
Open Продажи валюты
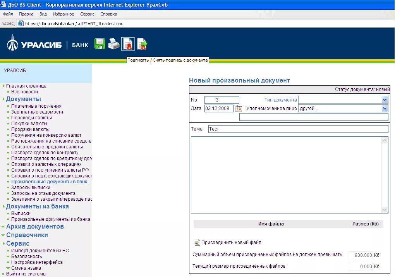(x=30, y=129)
